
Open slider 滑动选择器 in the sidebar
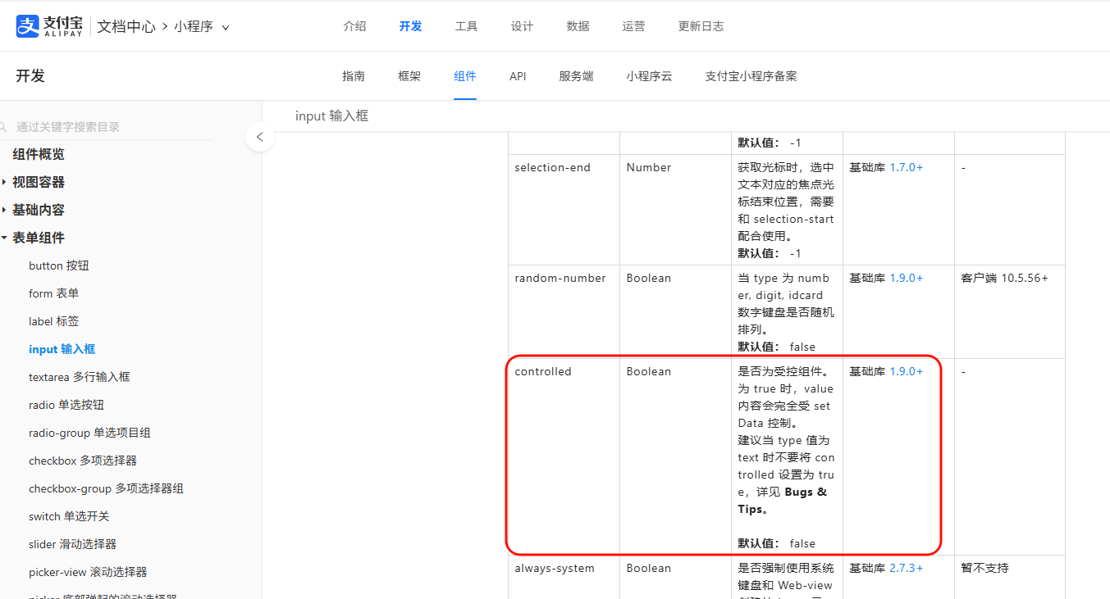tap(73, 544)
